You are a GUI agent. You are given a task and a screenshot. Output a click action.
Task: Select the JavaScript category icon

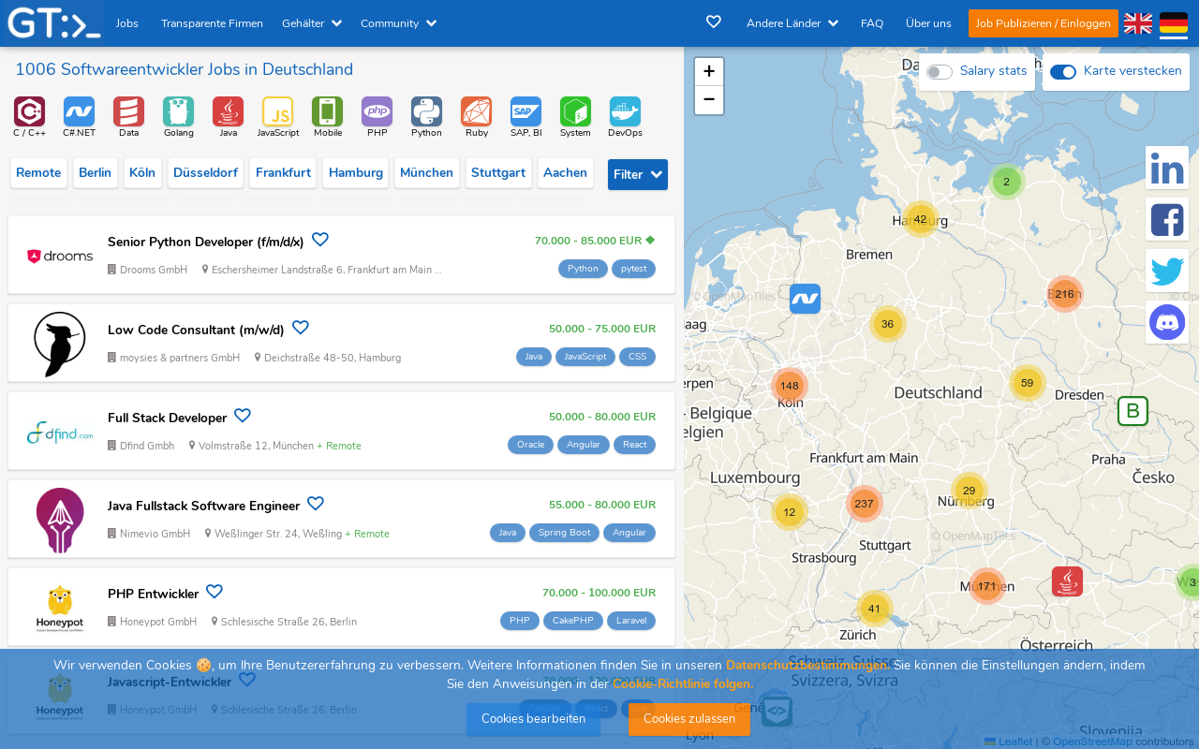click(277, 111)
